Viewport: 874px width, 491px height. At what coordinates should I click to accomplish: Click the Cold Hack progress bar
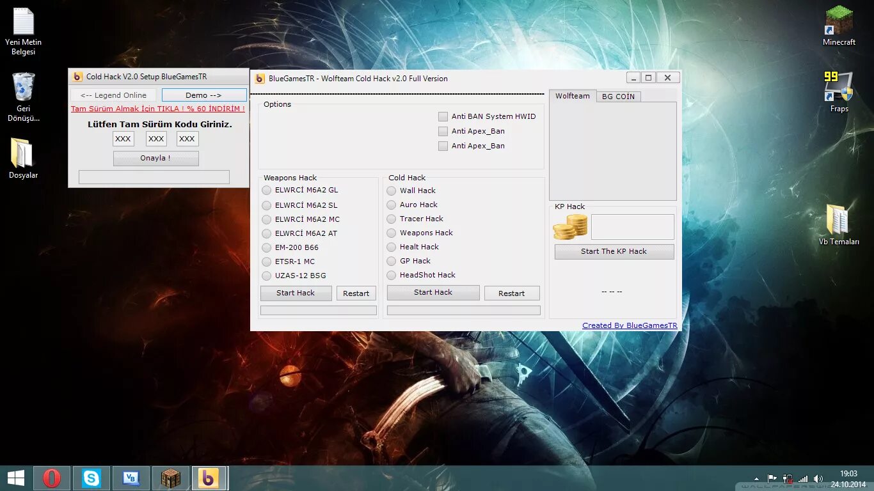pyautogui.click(x=464, y=310)
